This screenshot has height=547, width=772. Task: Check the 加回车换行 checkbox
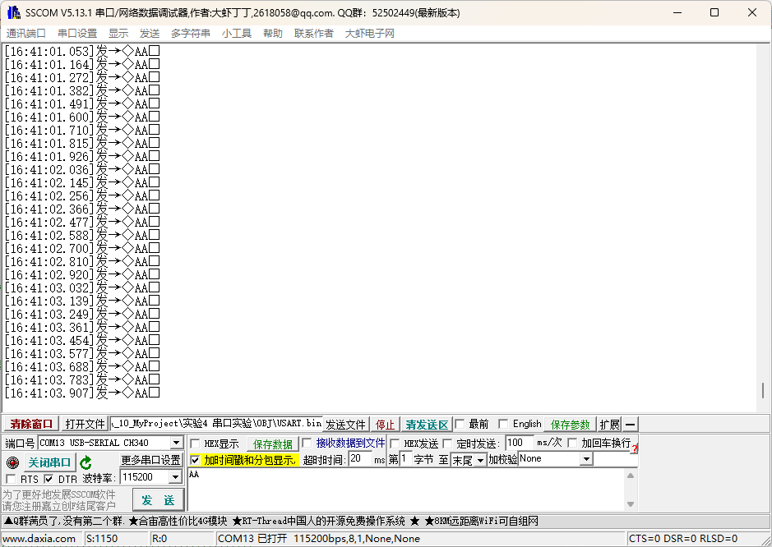572,443
